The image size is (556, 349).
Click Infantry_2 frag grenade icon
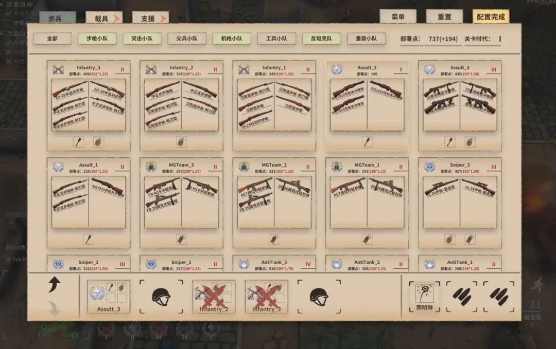click(x=181, y=142)
